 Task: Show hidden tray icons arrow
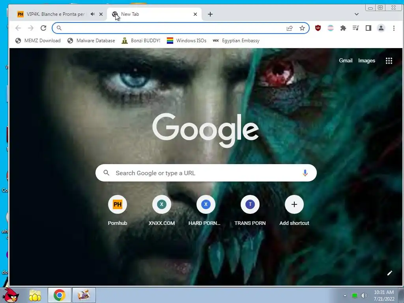tap(345, 296)
